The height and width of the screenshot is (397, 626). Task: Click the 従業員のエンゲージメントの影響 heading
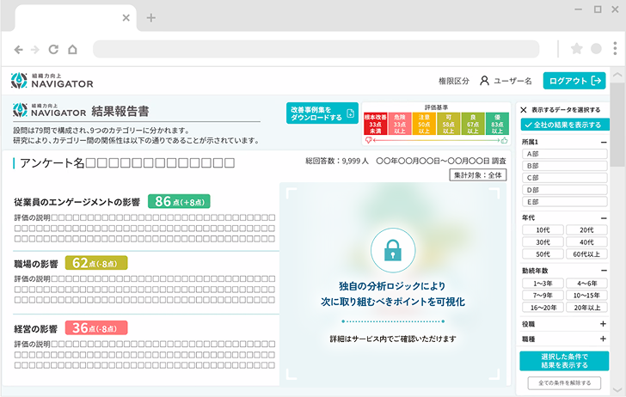[x=77, y=202]
